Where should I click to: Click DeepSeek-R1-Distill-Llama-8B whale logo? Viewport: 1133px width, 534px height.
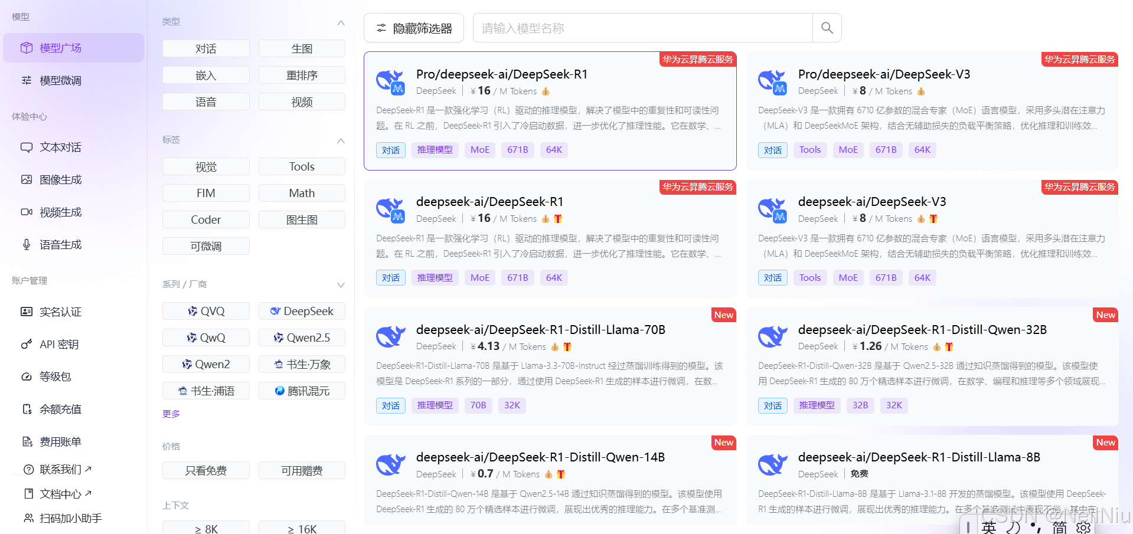coord(772,465)
